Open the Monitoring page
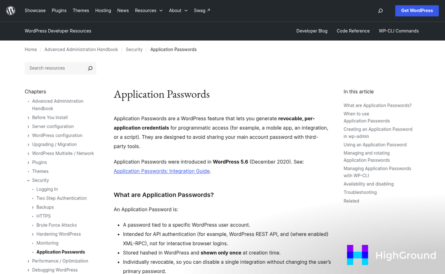This screenshot has width=445, height=274. click(47, 243)
